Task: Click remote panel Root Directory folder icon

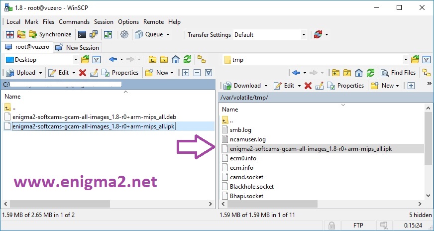Action: (x=347, y=73)
